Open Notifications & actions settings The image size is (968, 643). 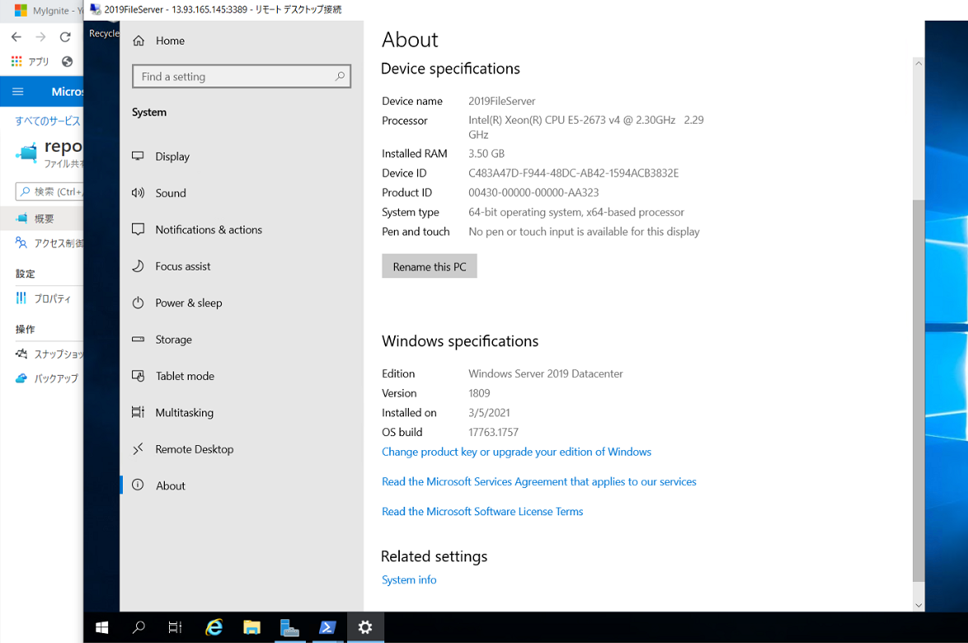pyautogui.click(x=209, y=230)
